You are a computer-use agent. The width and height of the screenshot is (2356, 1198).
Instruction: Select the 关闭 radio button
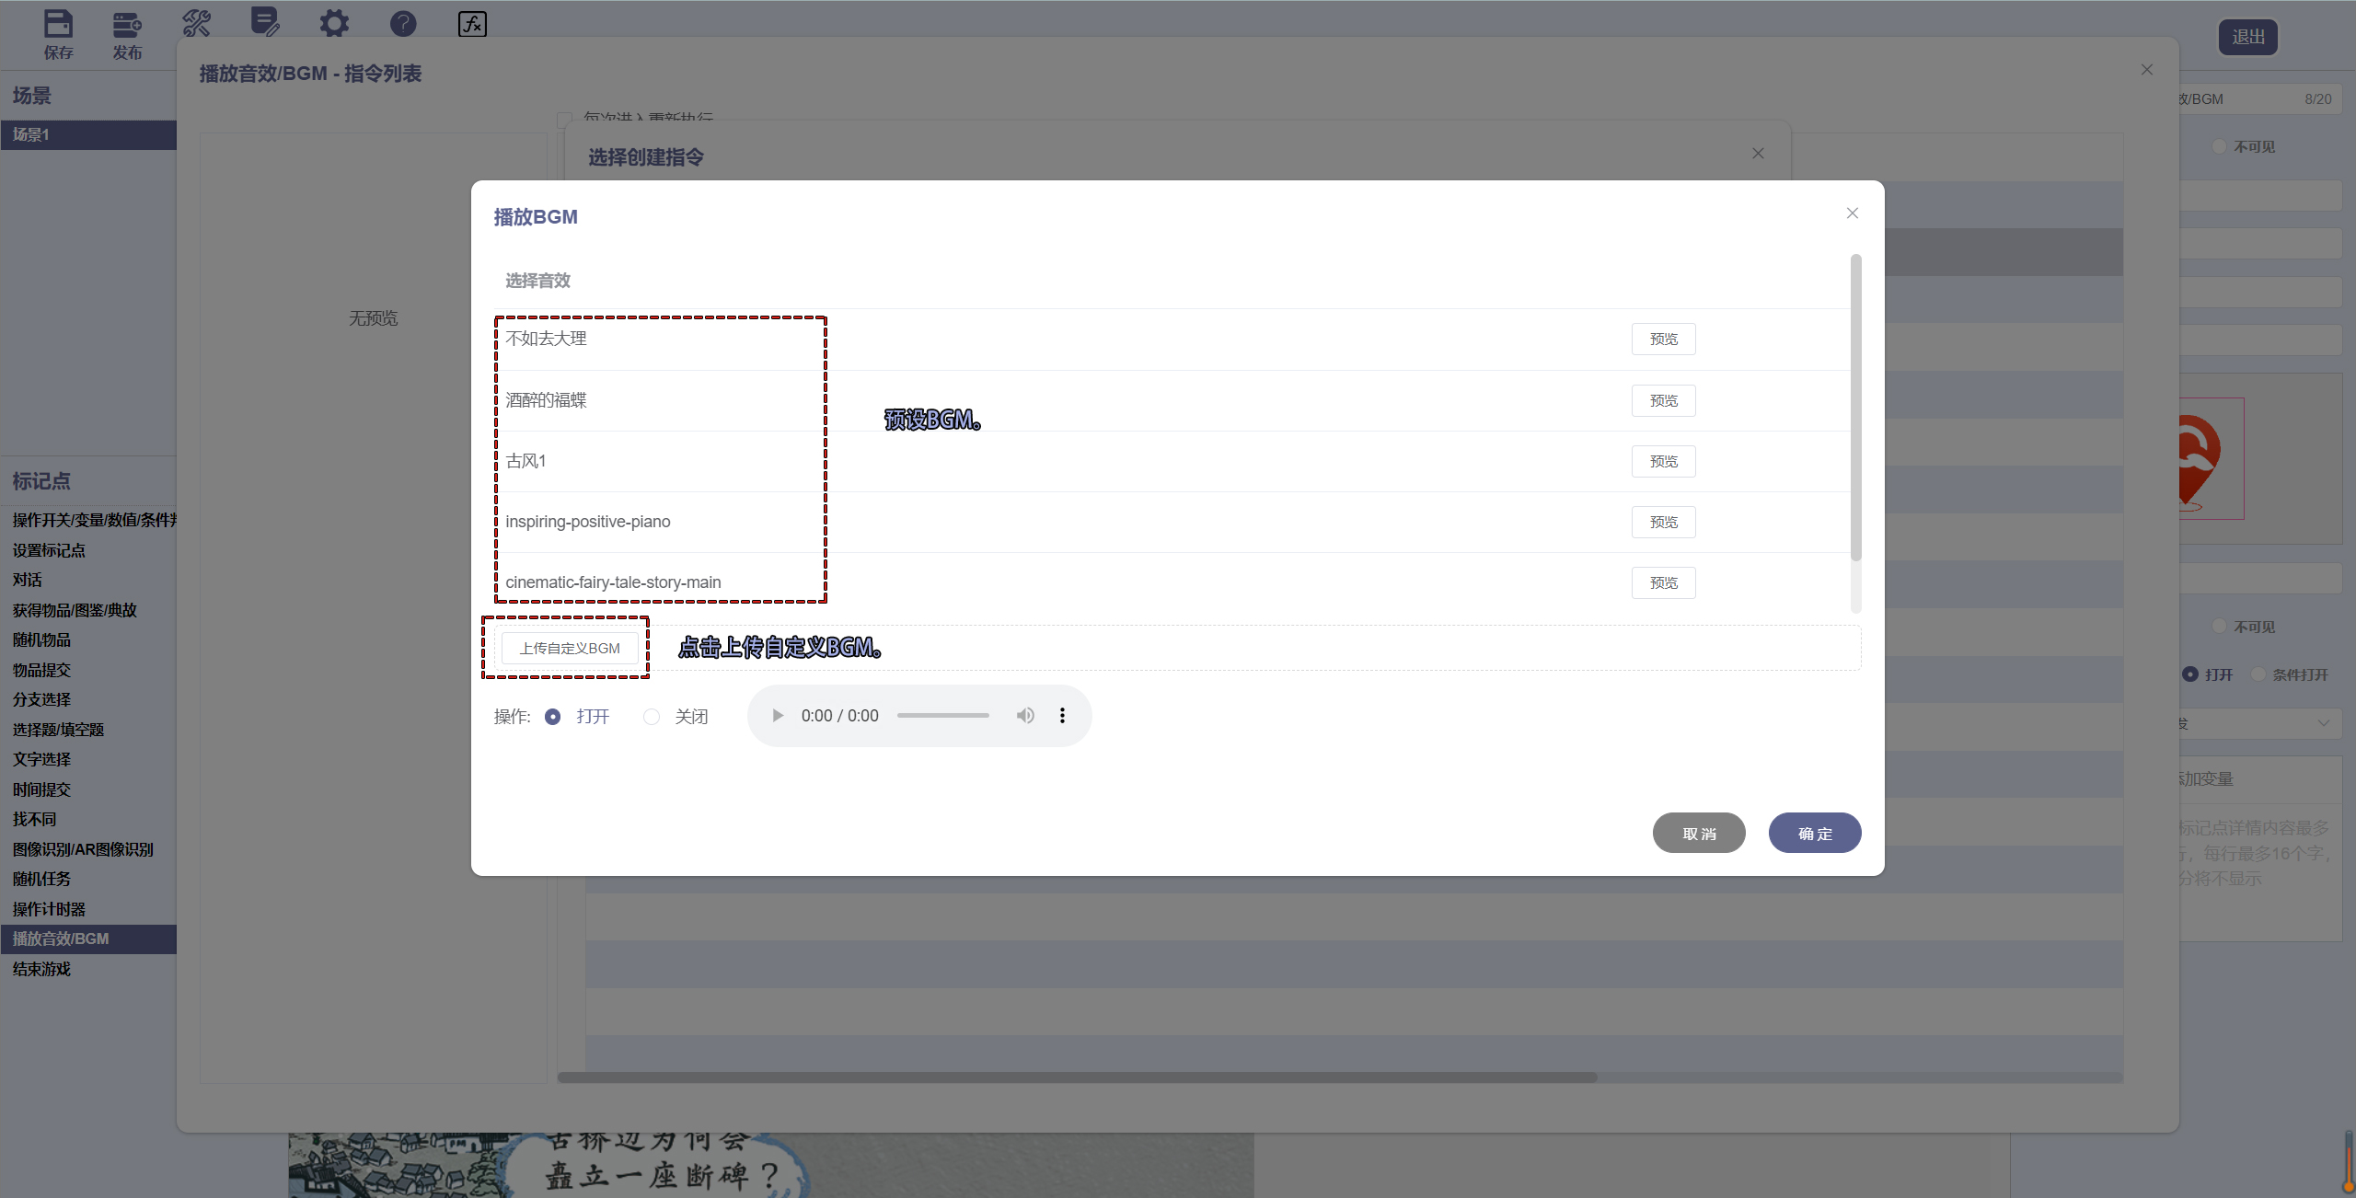coord(652,717)
